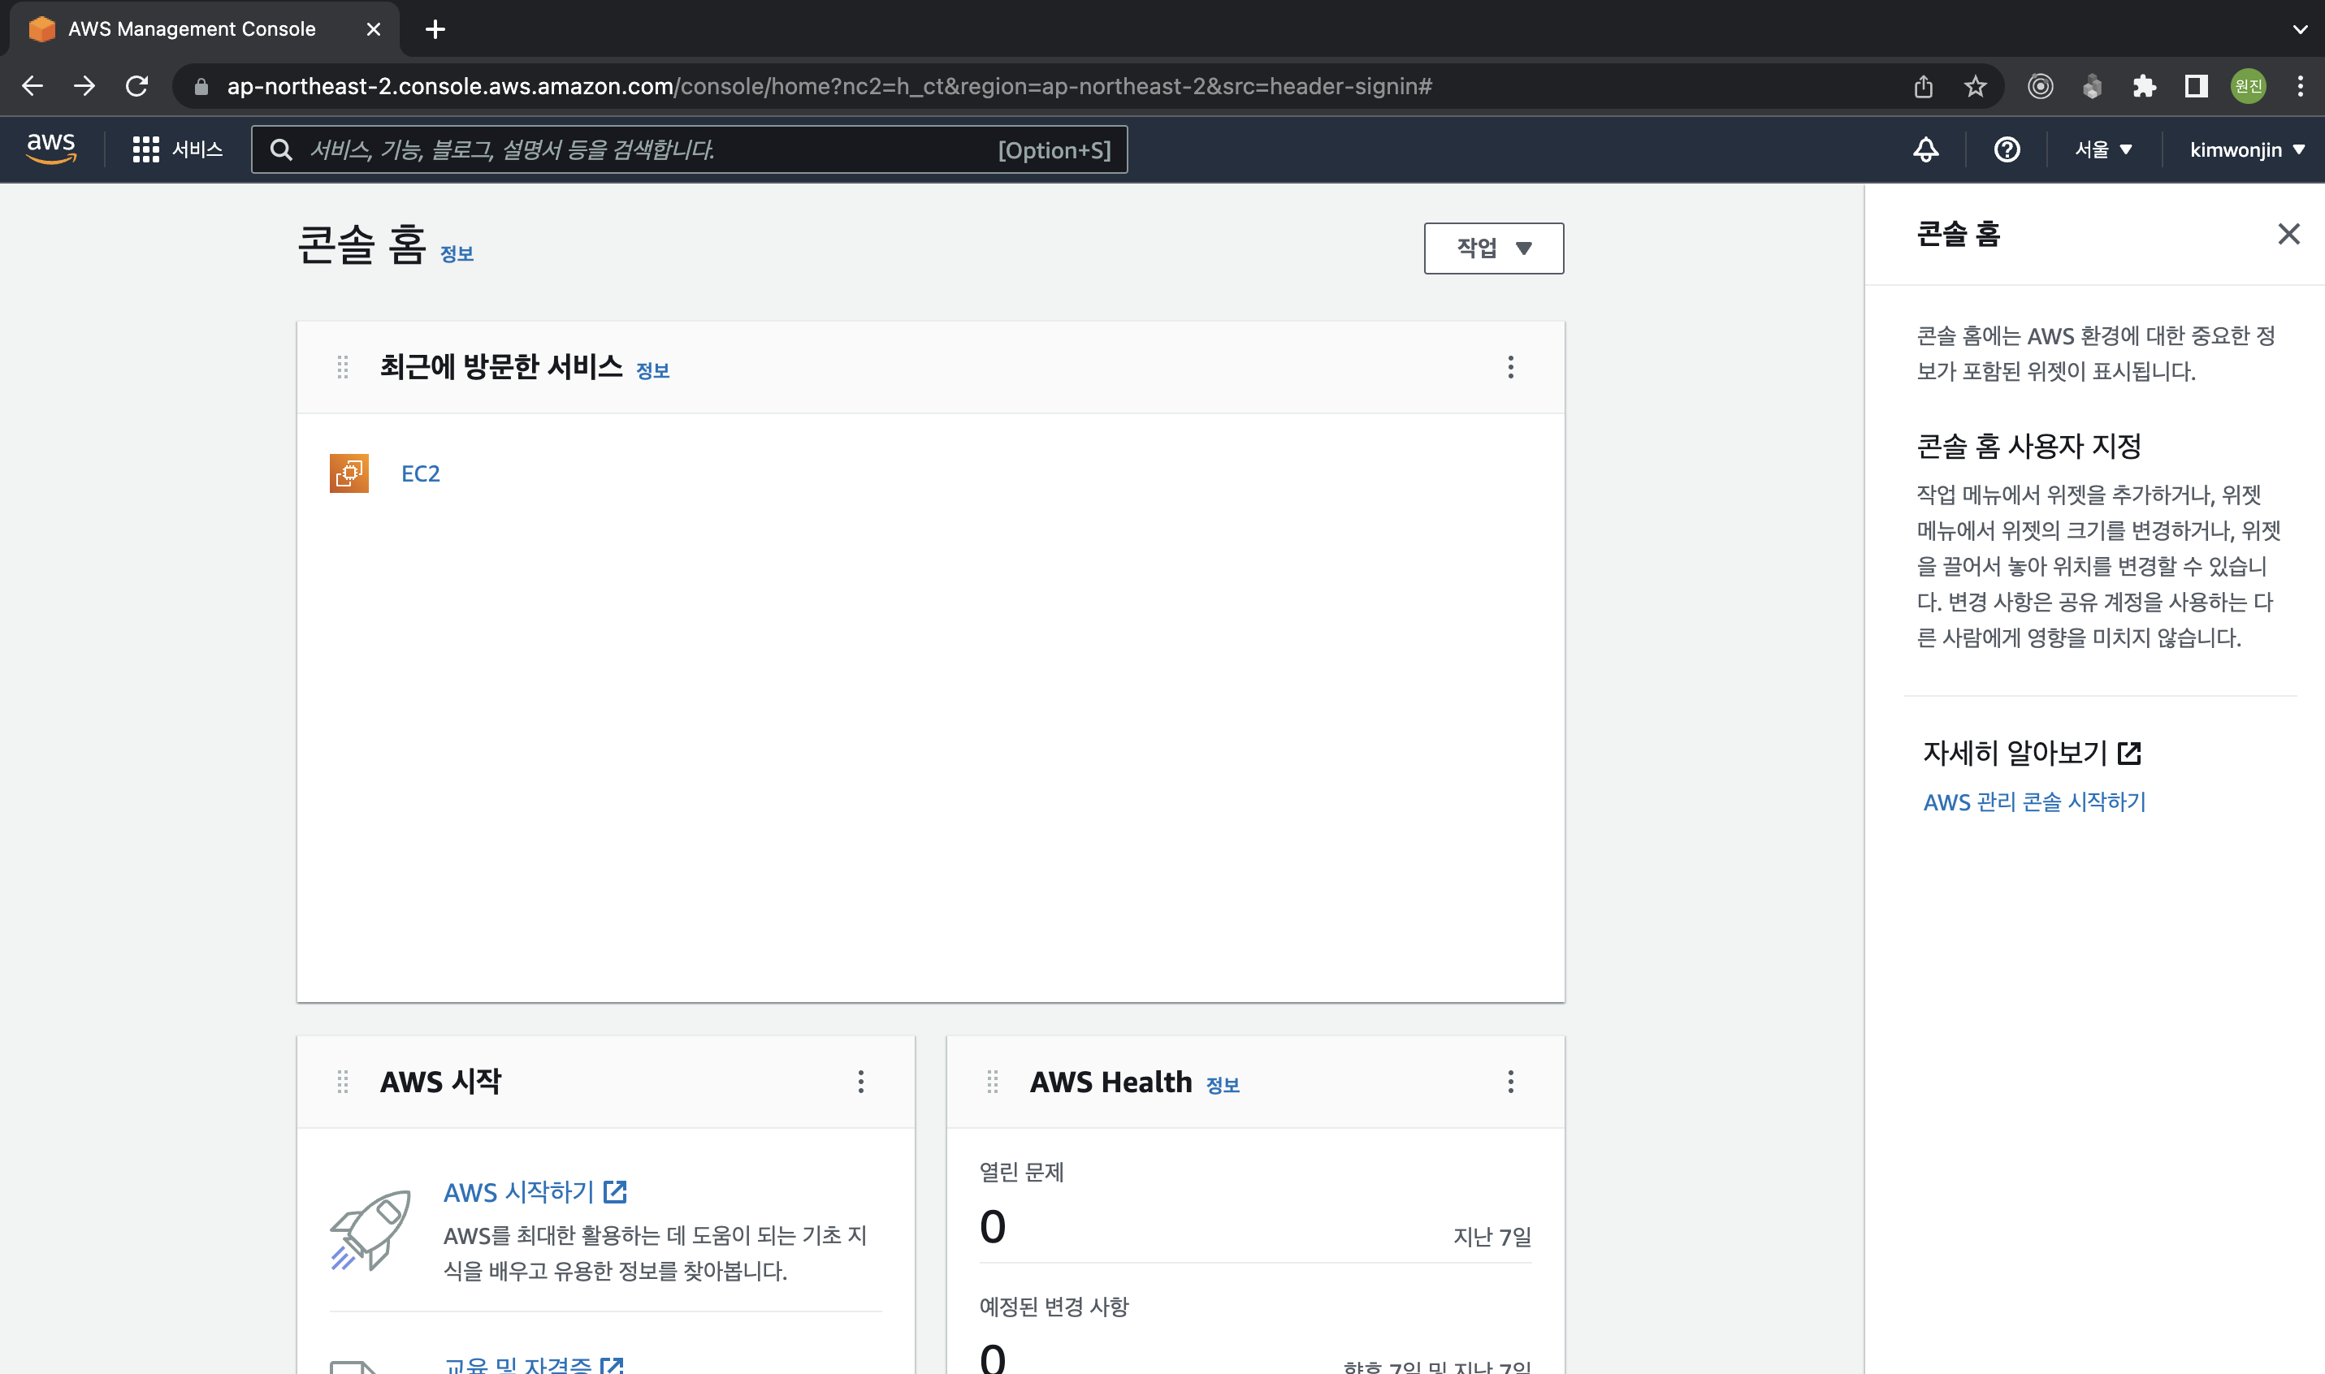Expand the kimwonjin account menu
Screen dimensions: 2325x1374
(x=2245, y=149)
